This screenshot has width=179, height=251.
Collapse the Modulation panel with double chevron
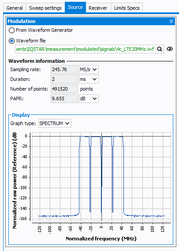pyautogui.click(x=171, y=21)
